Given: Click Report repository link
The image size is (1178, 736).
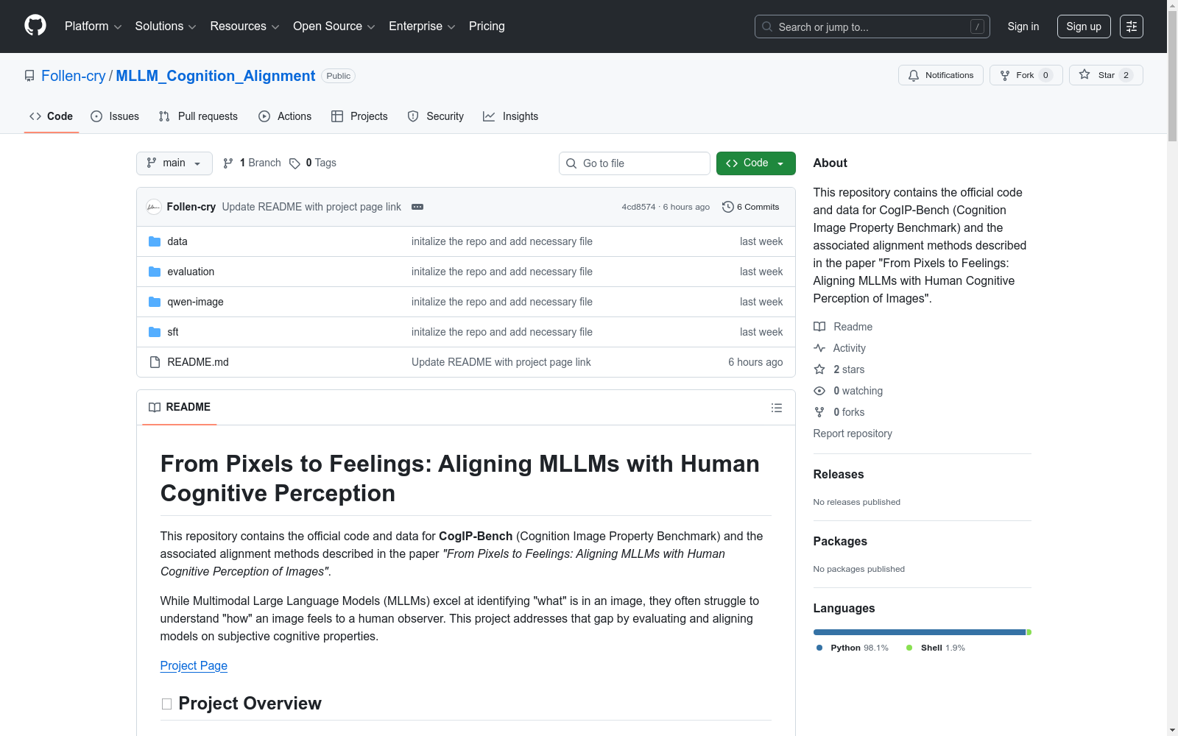Looking at the screenshot, I should point(853,434).
